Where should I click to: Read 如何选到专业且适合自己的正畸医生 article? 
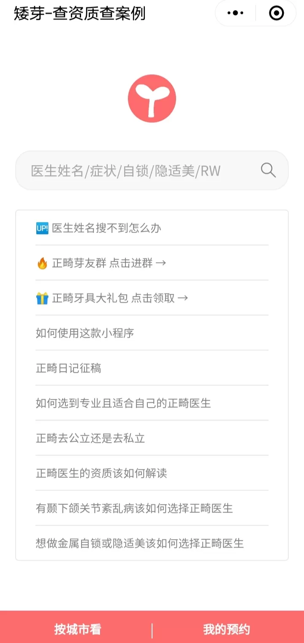pyautogui.click(x=123, y=404)
